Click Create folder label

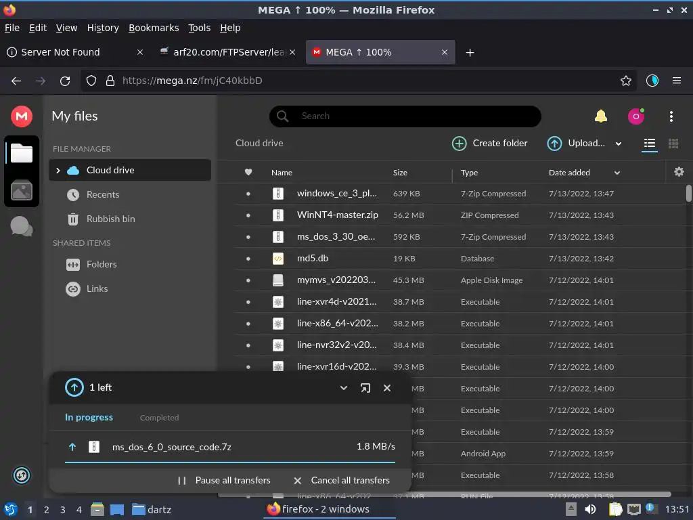(x=500, y=144)
